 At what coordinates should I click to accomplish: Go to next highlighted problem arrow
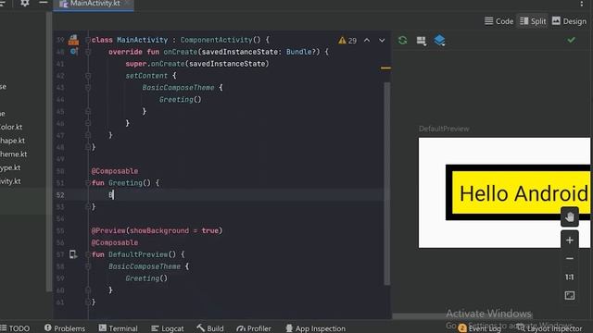[x=382, y=40]
